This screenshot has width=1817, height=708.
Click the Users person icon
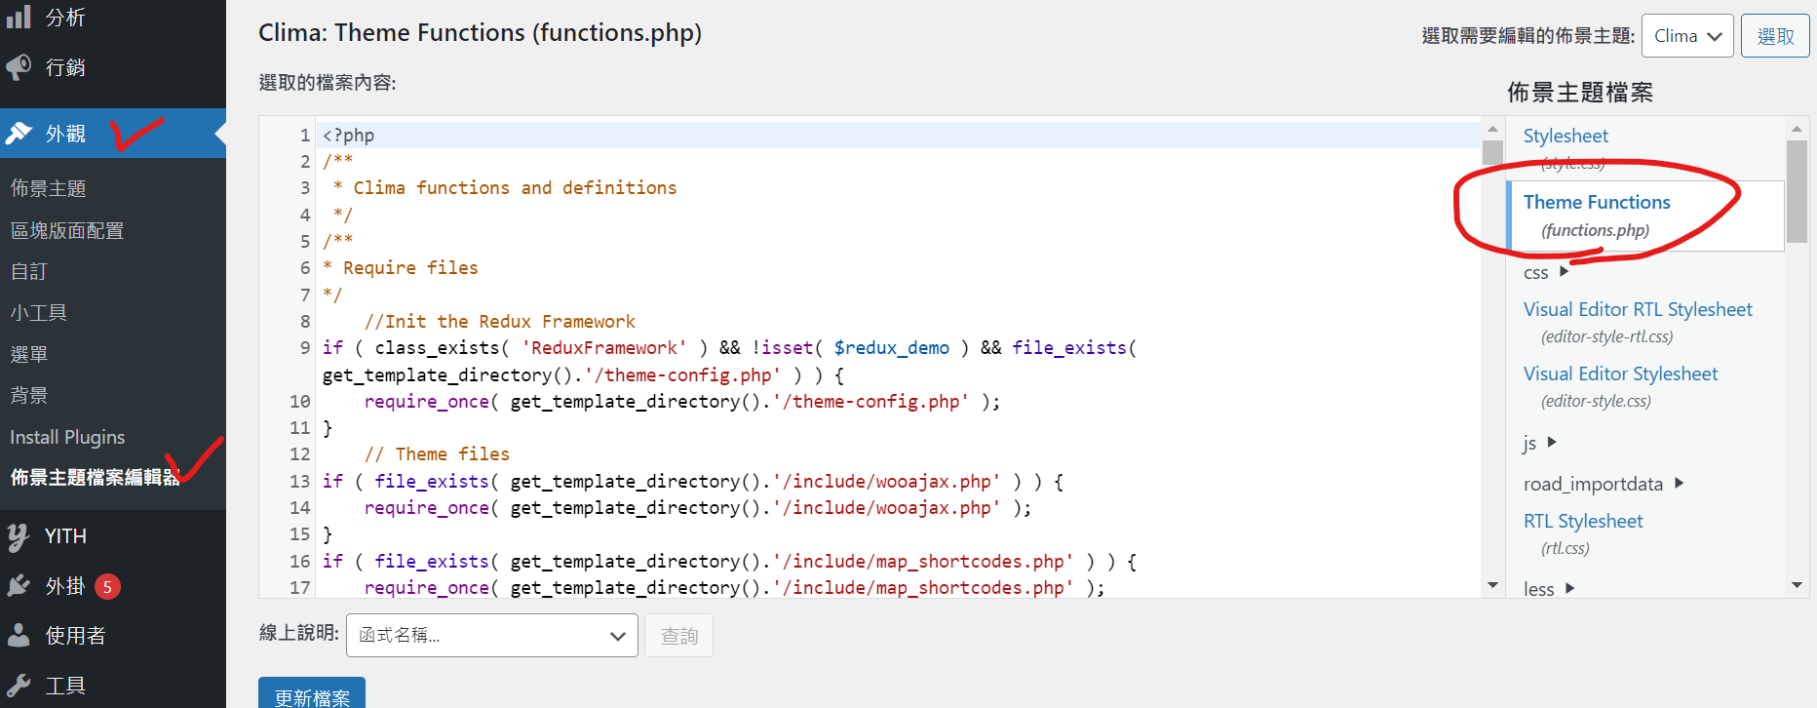point(19,636)
